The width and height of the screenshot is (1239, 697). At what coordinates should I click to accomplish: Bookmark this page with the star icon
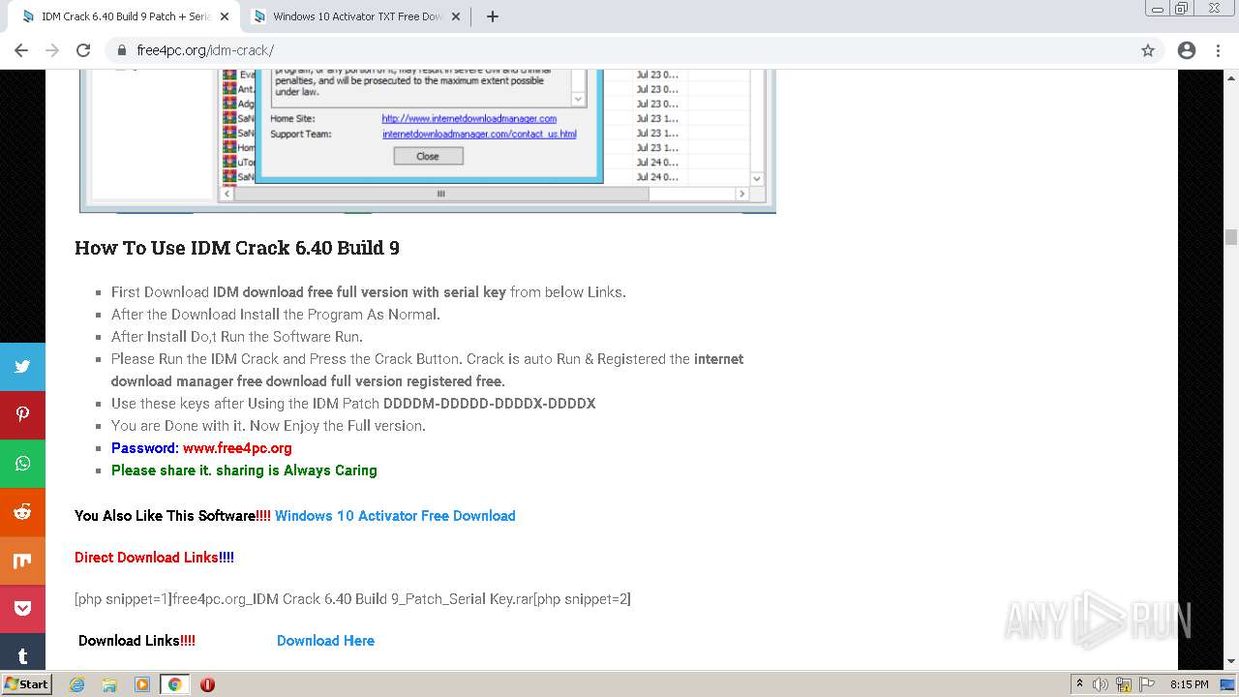[1148, 50]
